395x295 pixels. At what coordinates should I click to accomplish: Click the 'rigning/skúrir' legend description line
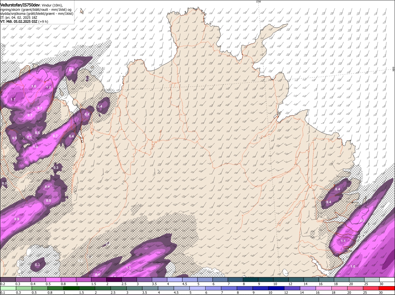36,10
